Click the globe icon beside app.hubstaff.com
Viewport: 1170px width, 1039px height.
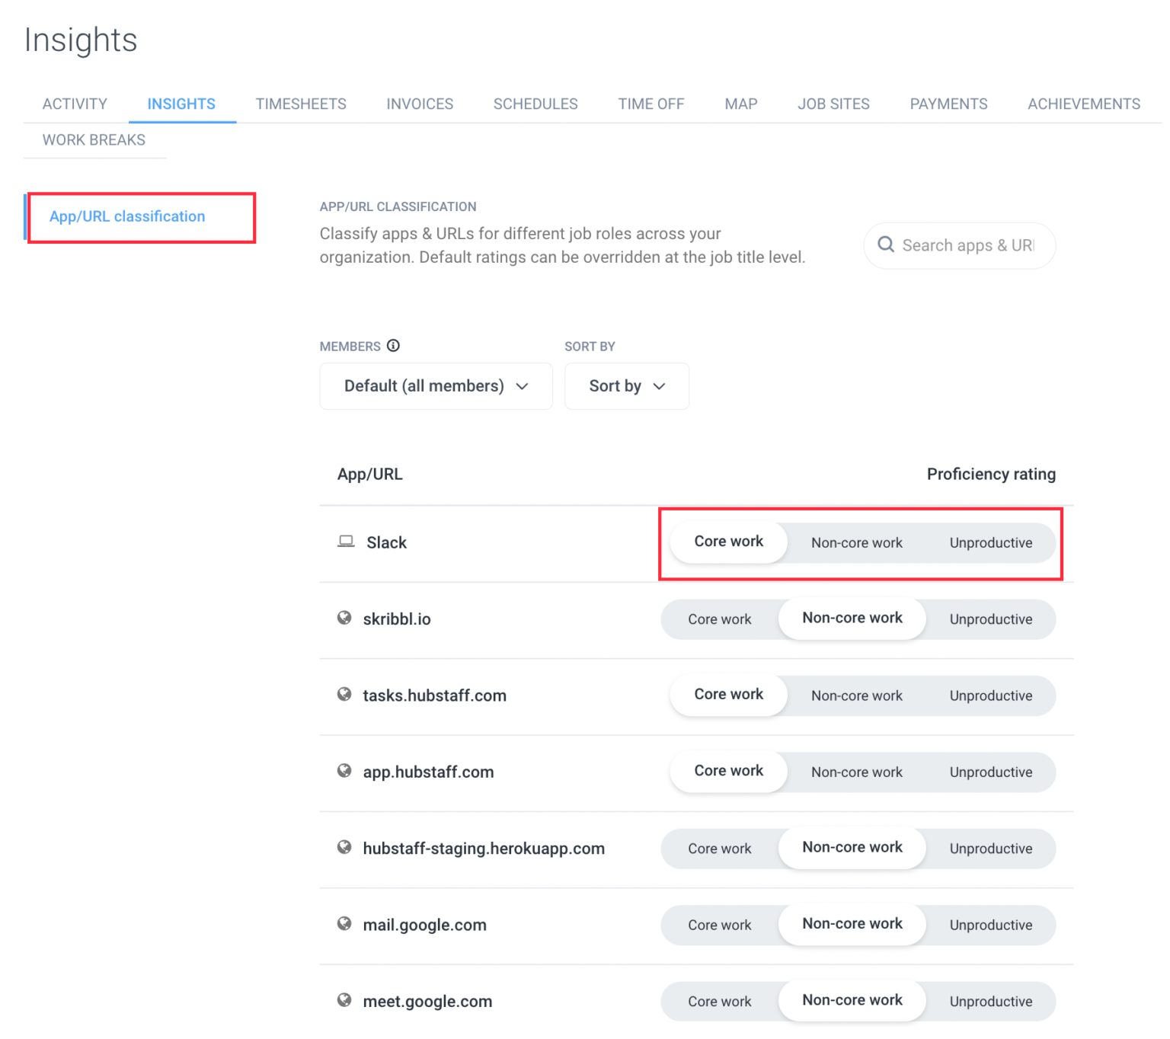coord(344,770)
